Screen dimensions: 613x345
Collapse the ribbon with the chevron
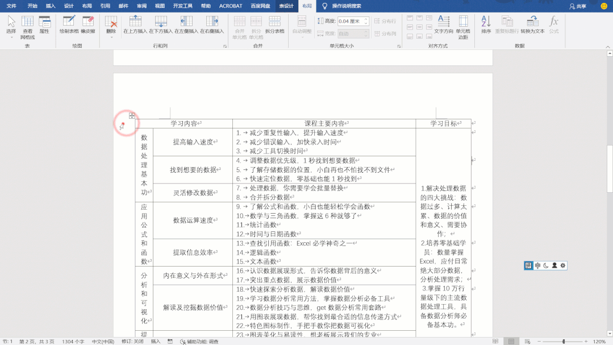pyautogui.click(x=608, y=47)
